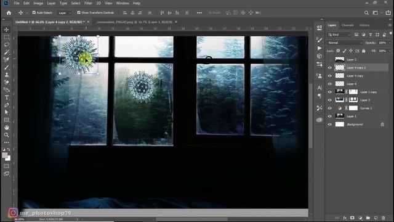394x222 pixels.
Task: Click the options bar three-dots button
Action: (x=199, y=13)
